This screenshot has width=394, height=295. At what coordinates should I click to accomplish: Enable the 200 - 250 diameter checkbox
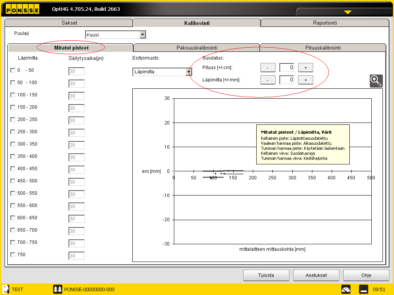(13, 119)
